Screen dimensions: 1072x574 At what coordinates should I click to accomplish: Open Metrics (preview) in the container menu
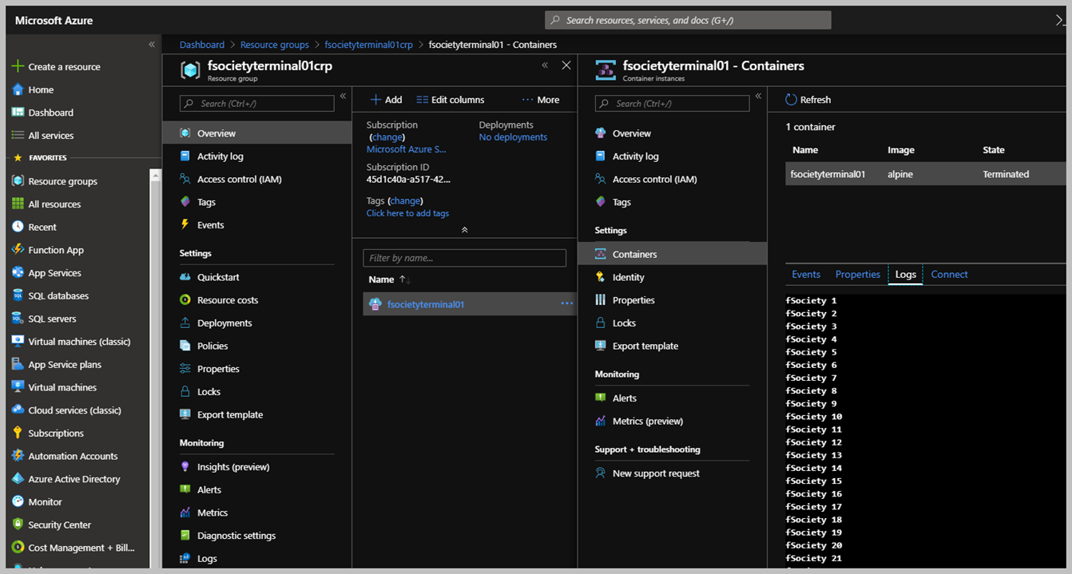tap(648, 421)
